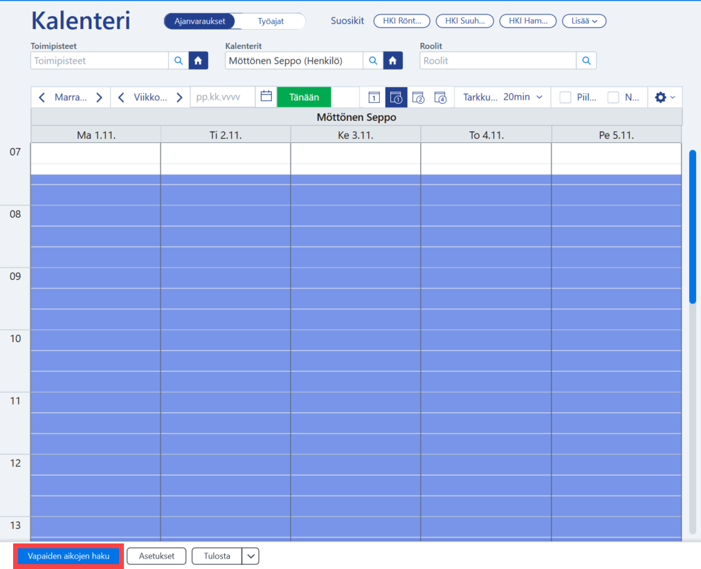Click the home icon beside Kalenterit field
The image size is (701, 569).
(x=393, y=61)
